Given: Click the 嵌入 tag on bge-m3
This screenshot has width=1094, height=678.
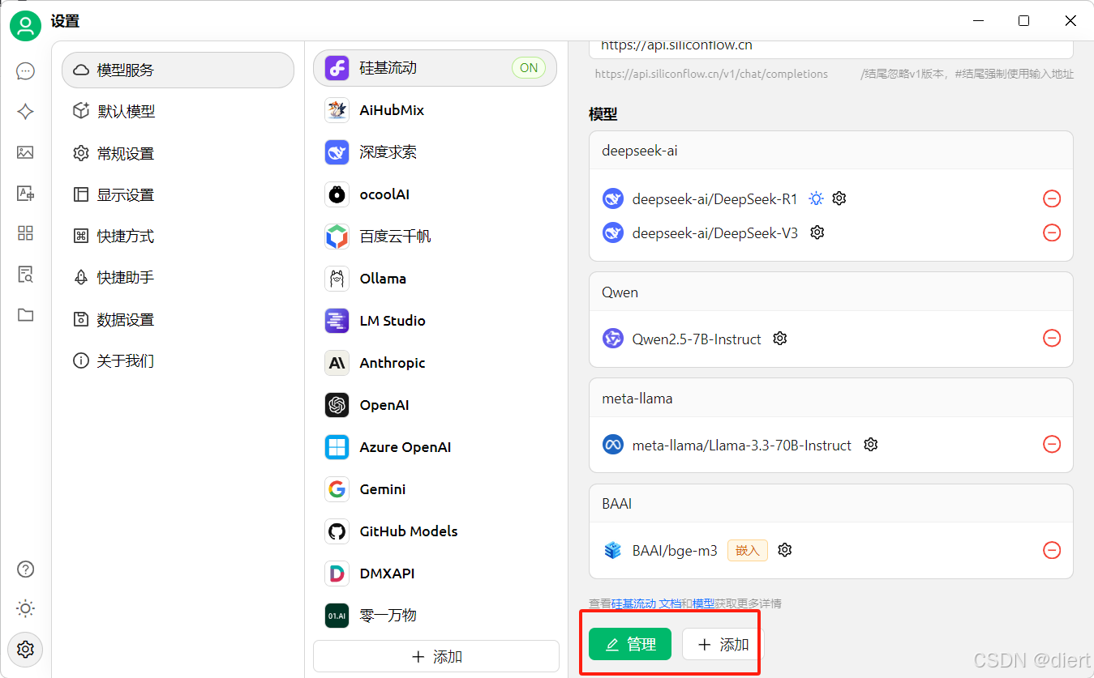Looking at the screenshot, I should tap(747, 551).
